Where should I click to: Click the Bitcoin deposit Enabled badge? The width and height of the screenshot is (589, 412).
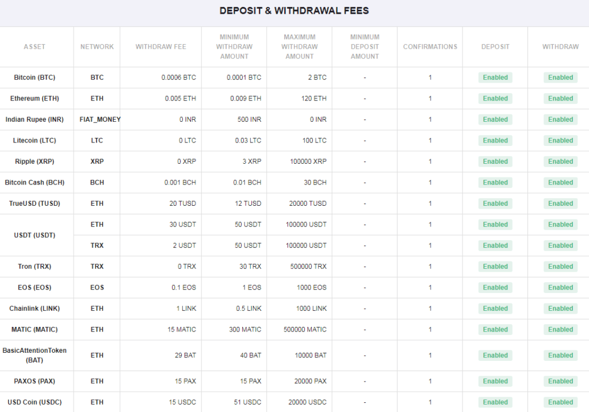click(495, 78)
